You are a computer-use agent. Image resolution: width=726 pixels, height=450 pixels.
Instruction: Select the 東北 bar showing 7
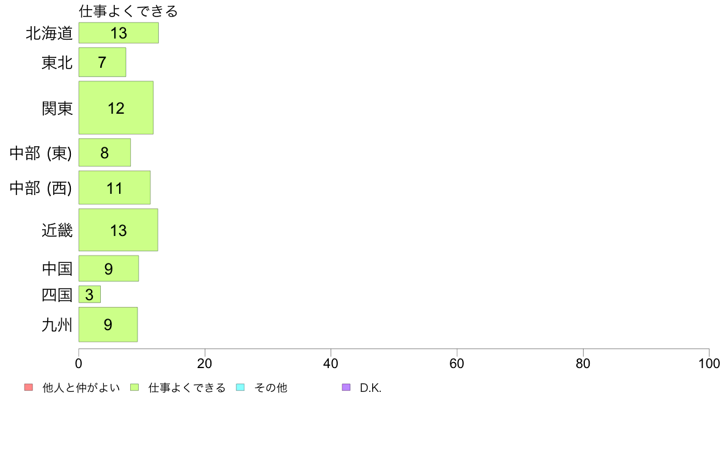click(x=102, y=62)
